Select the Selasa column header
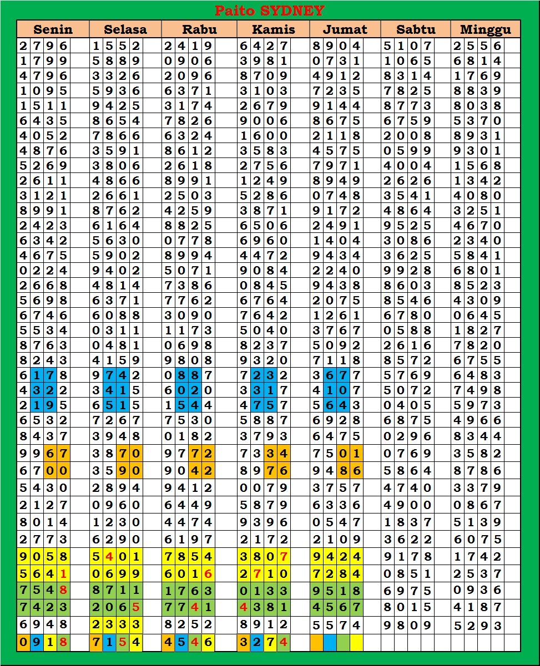 125,29
